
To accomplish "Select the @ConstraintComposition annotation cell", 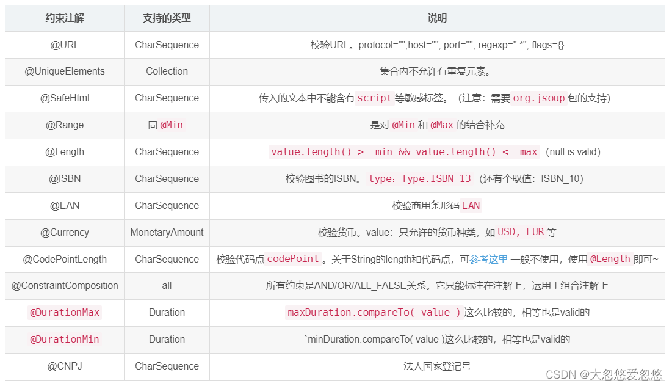I will click(x=65, y=286).
